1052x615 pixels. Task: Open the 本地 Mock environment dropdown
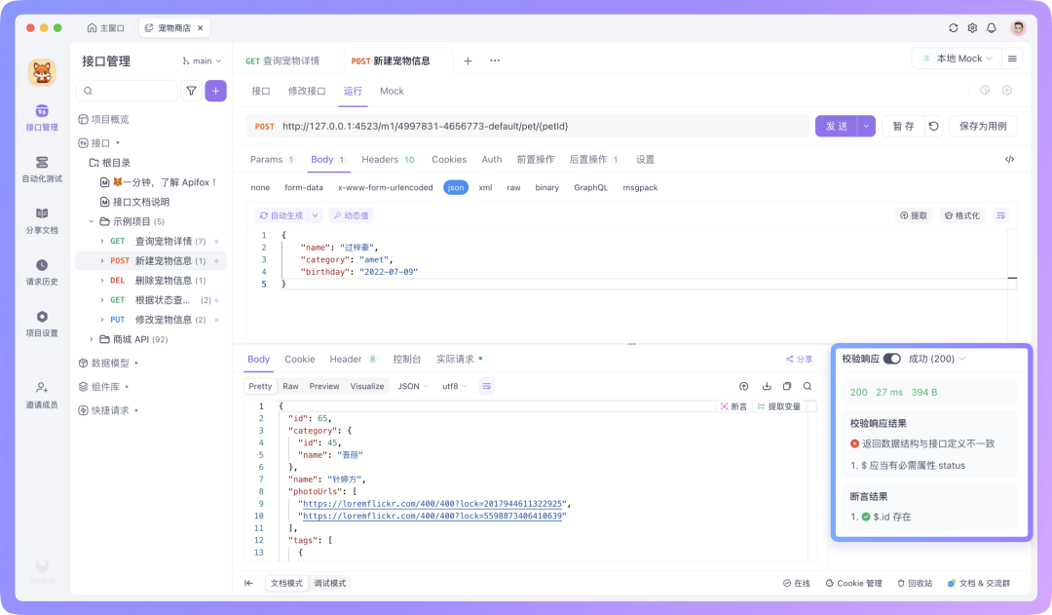958,58
